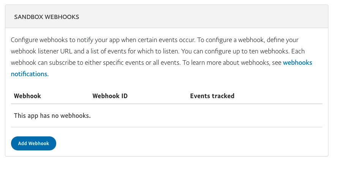Click the text 'webhook listener URL'
Viewport: 344px width, 172px height.
click(x=41, y=51)
